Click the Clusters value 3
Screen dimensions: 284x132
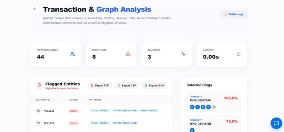[x=149, y=57]
